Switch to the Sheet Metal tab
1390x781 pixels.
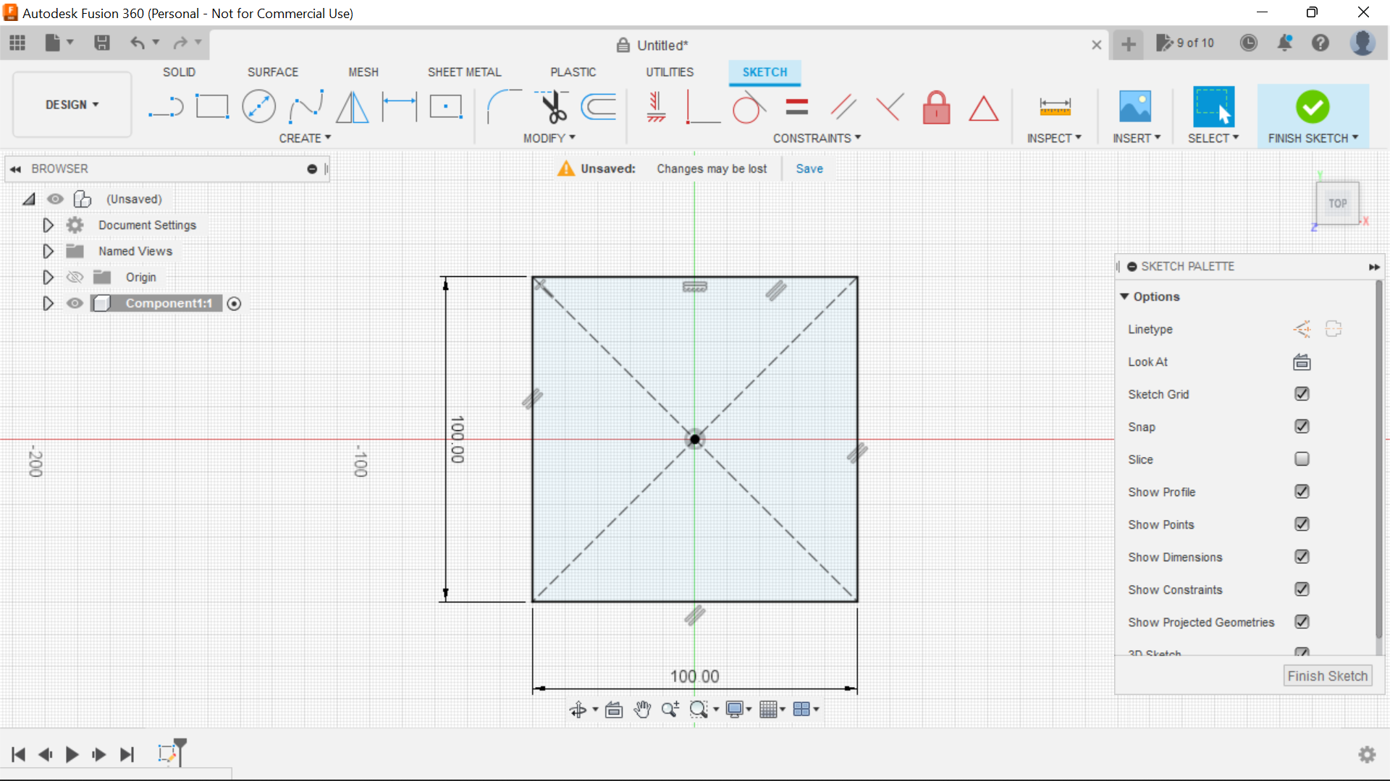[464, 72]
